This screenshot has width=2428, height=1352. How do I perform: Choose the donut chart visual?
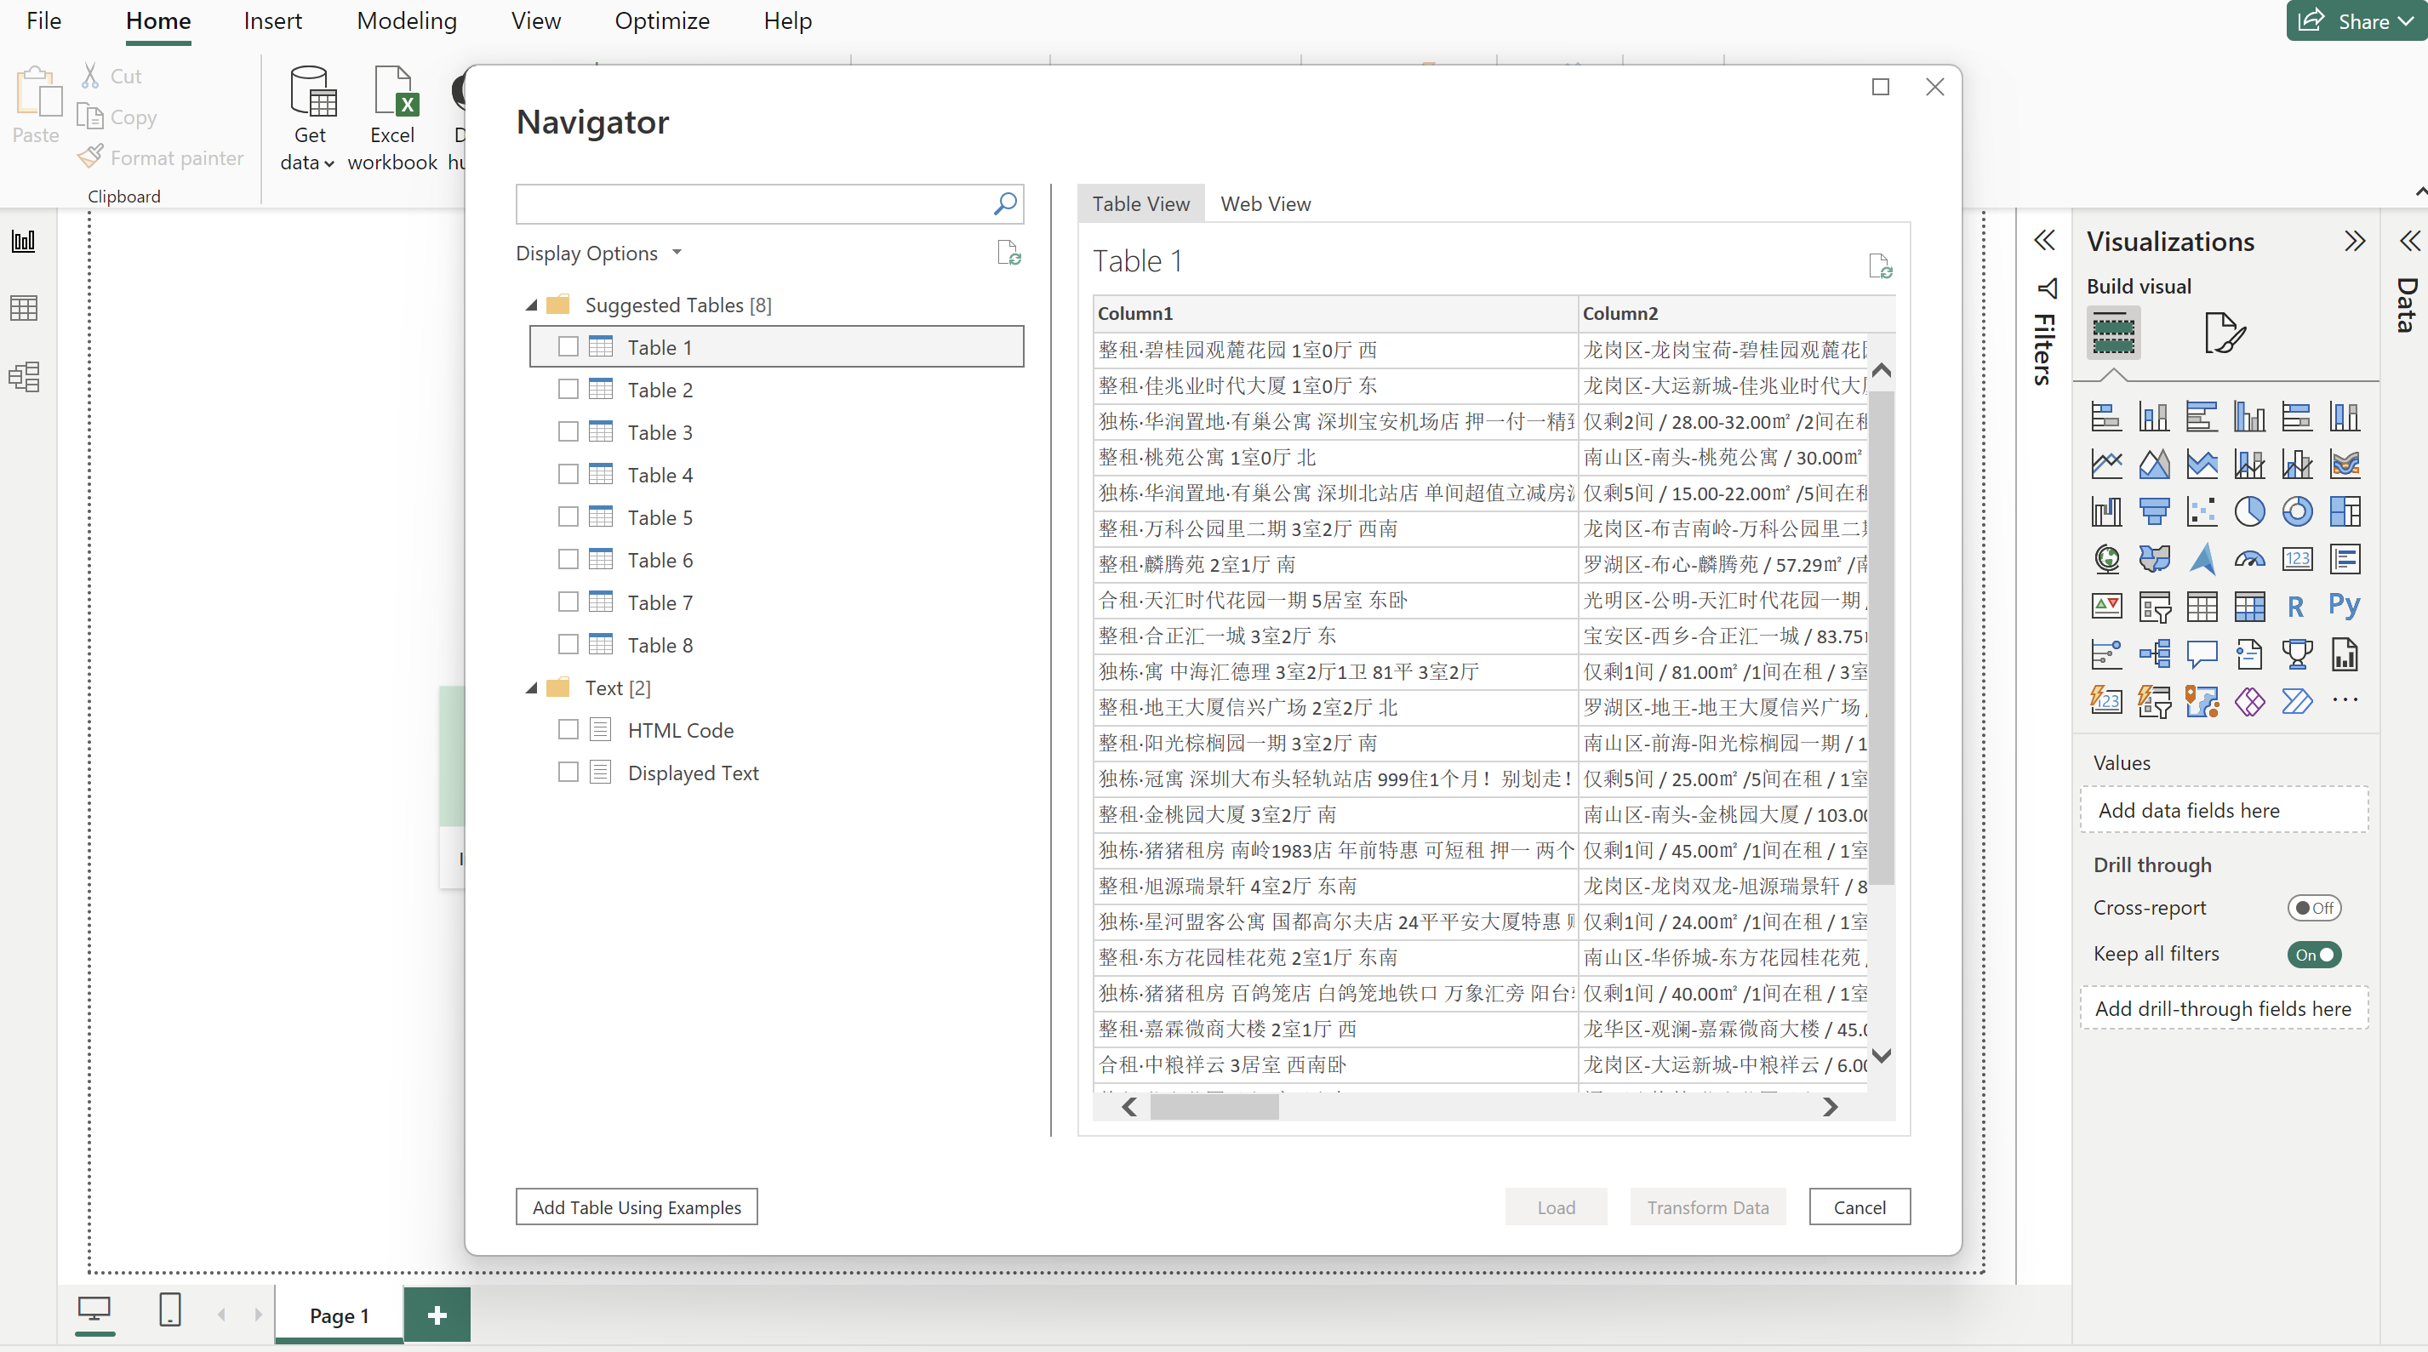pyautogui.click(x=2296, y=511)
